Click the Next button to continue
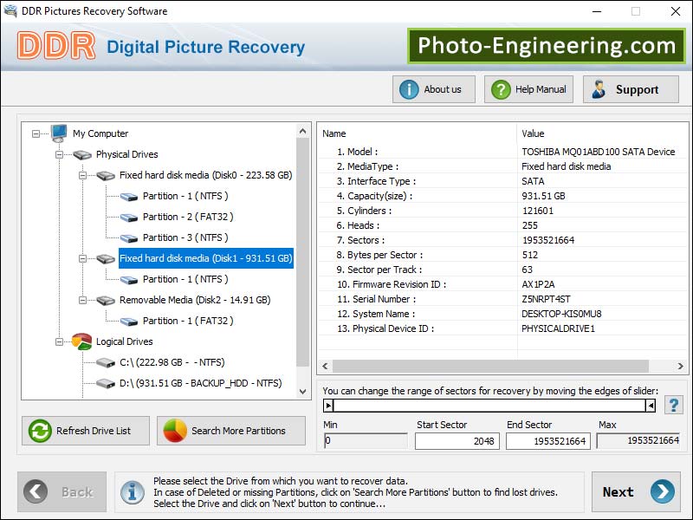Viewport: 693px width, 520px height. [x=637, y=491]
